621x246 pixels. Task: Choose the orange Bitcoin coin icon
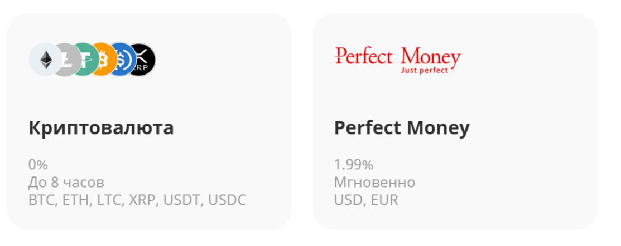(x=103, y=60)
